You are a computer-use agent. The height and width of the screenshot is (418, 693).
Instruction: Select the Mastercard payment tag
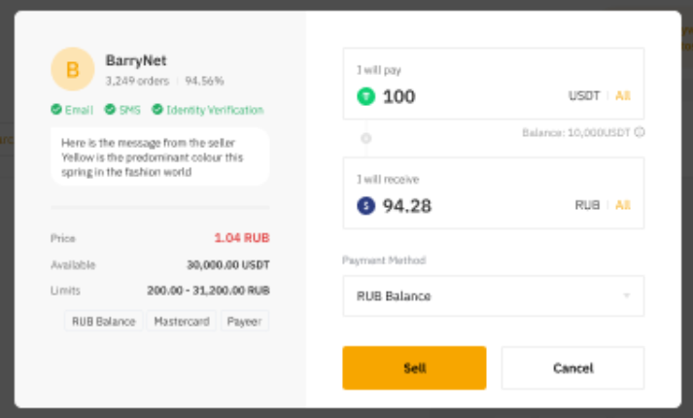tap(182, 321)
